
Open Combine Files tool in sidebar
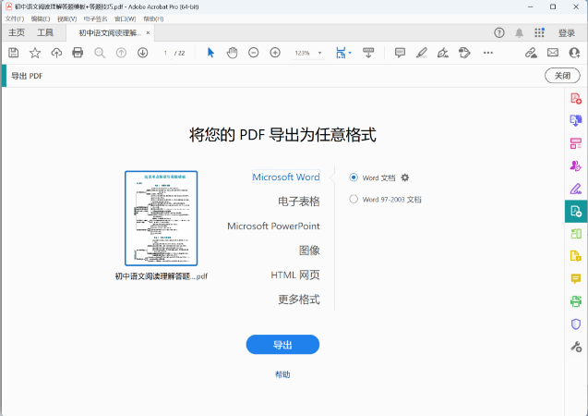576,120
